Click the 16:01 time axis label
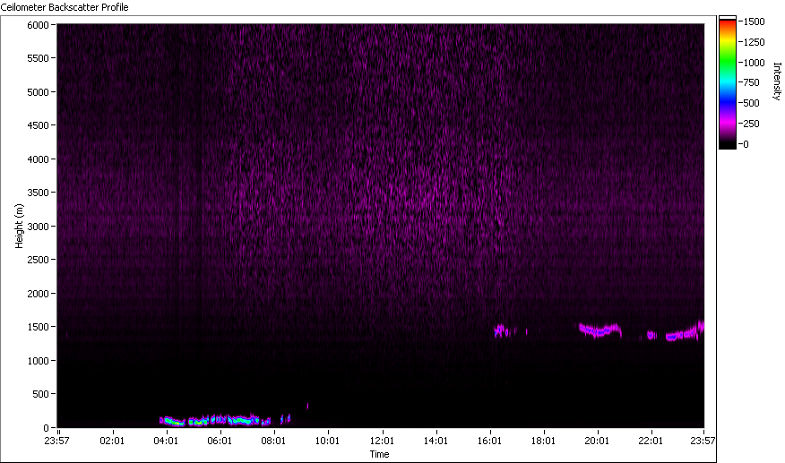This screenshot has width=785, height=463. (489, 441)
